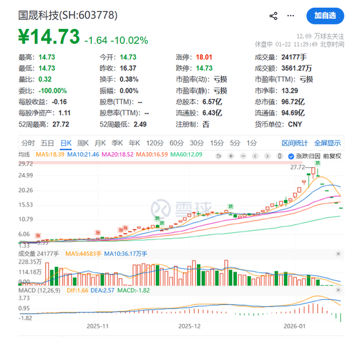Click the 区间统计 link
354x338 pixels.
pos(295,143)
